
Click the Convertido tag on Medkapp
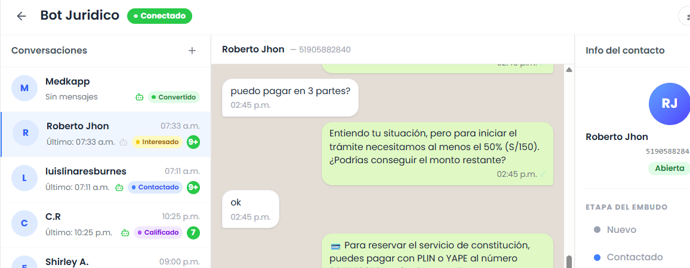(x=174, y=97)
